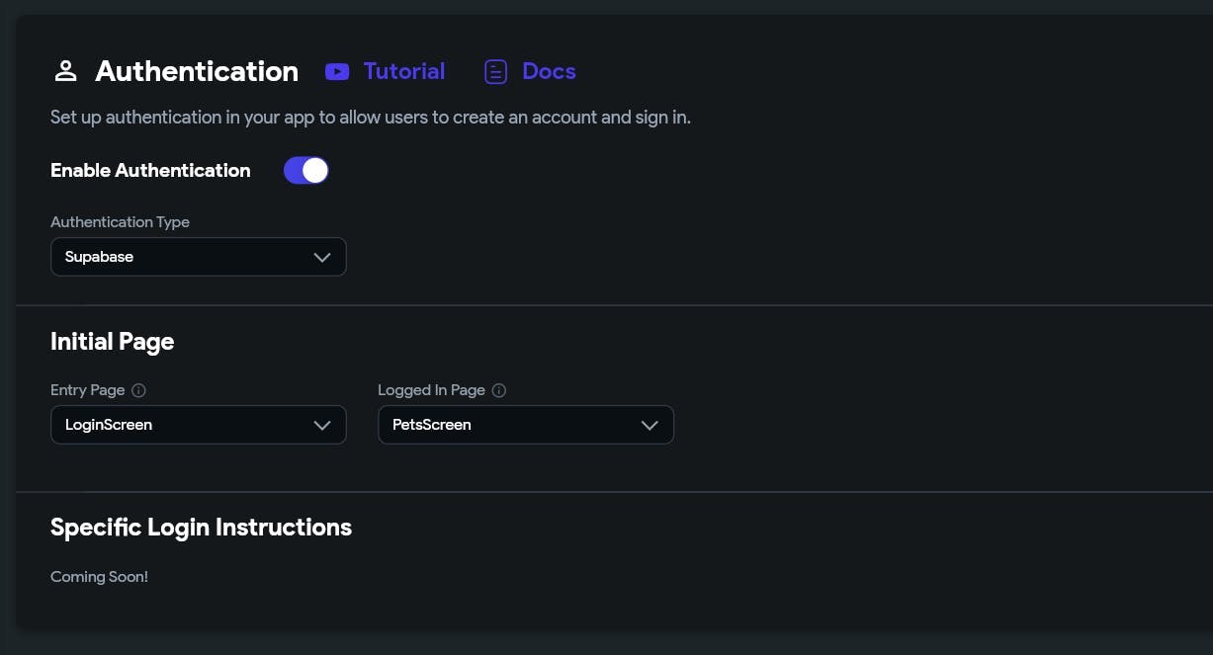Click the info icon next to Logged In Page
The image size is (1213, 655).
(499, 390)
